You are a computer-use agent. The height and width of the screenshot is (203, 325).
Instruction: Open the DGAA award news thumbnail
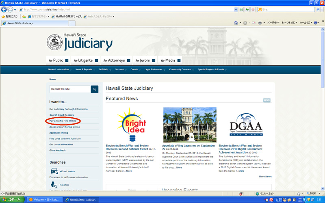[x=246, y=125]
